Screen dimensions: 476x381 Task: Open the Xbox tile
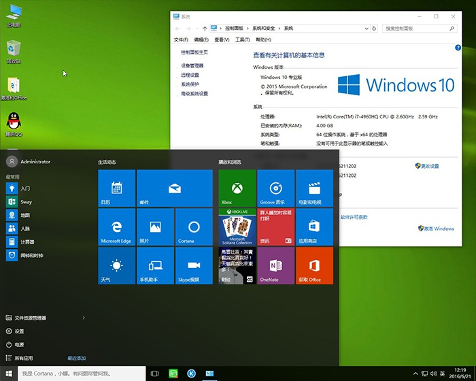tap(237, 188)
